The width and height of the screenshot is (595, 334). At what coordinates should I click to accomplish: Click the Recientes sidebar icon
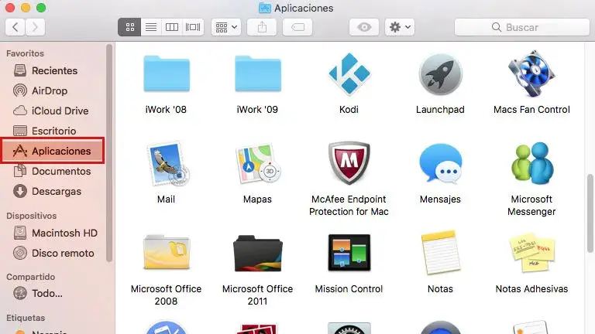point(20,70)
